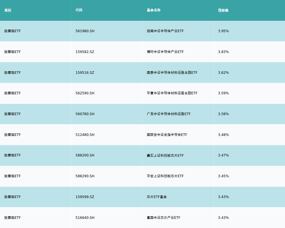Select 华夏中证半导体材料设备主题ETF fund name
The height and width of the screenshot is (228, 285).
[172, 93]
